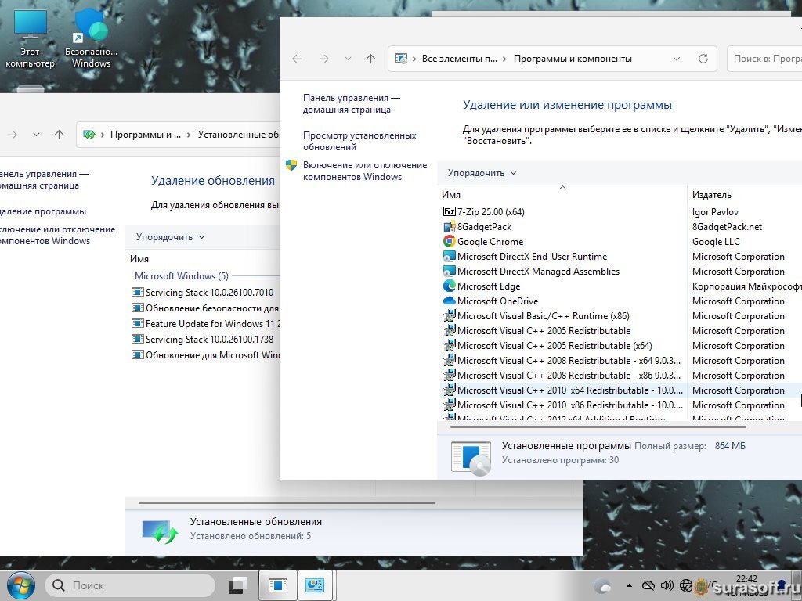Image resolution: width=802 pixels, height=601 pixels.
Task: Click refresh button in Programs address bar
Action: pyautogui.click(x=703, y=59)
